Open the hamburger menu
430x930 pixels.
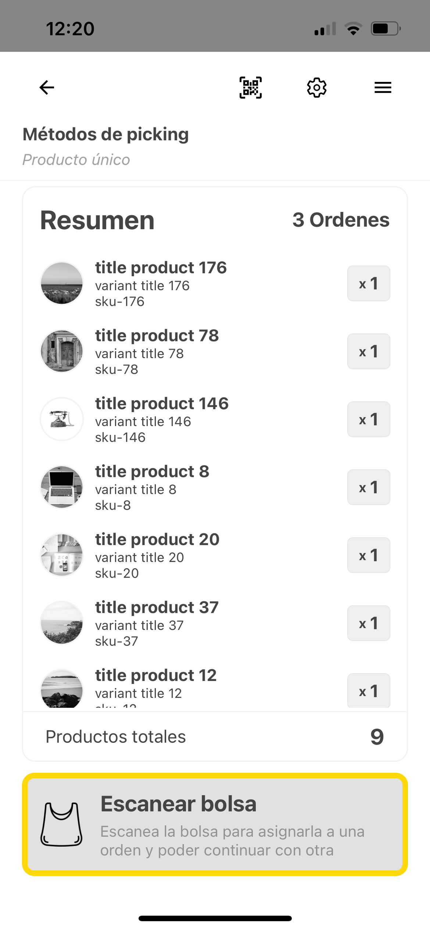(383, 87)
